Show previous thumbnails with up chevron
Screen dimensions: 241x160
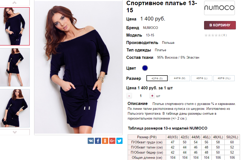coord(14,3)
